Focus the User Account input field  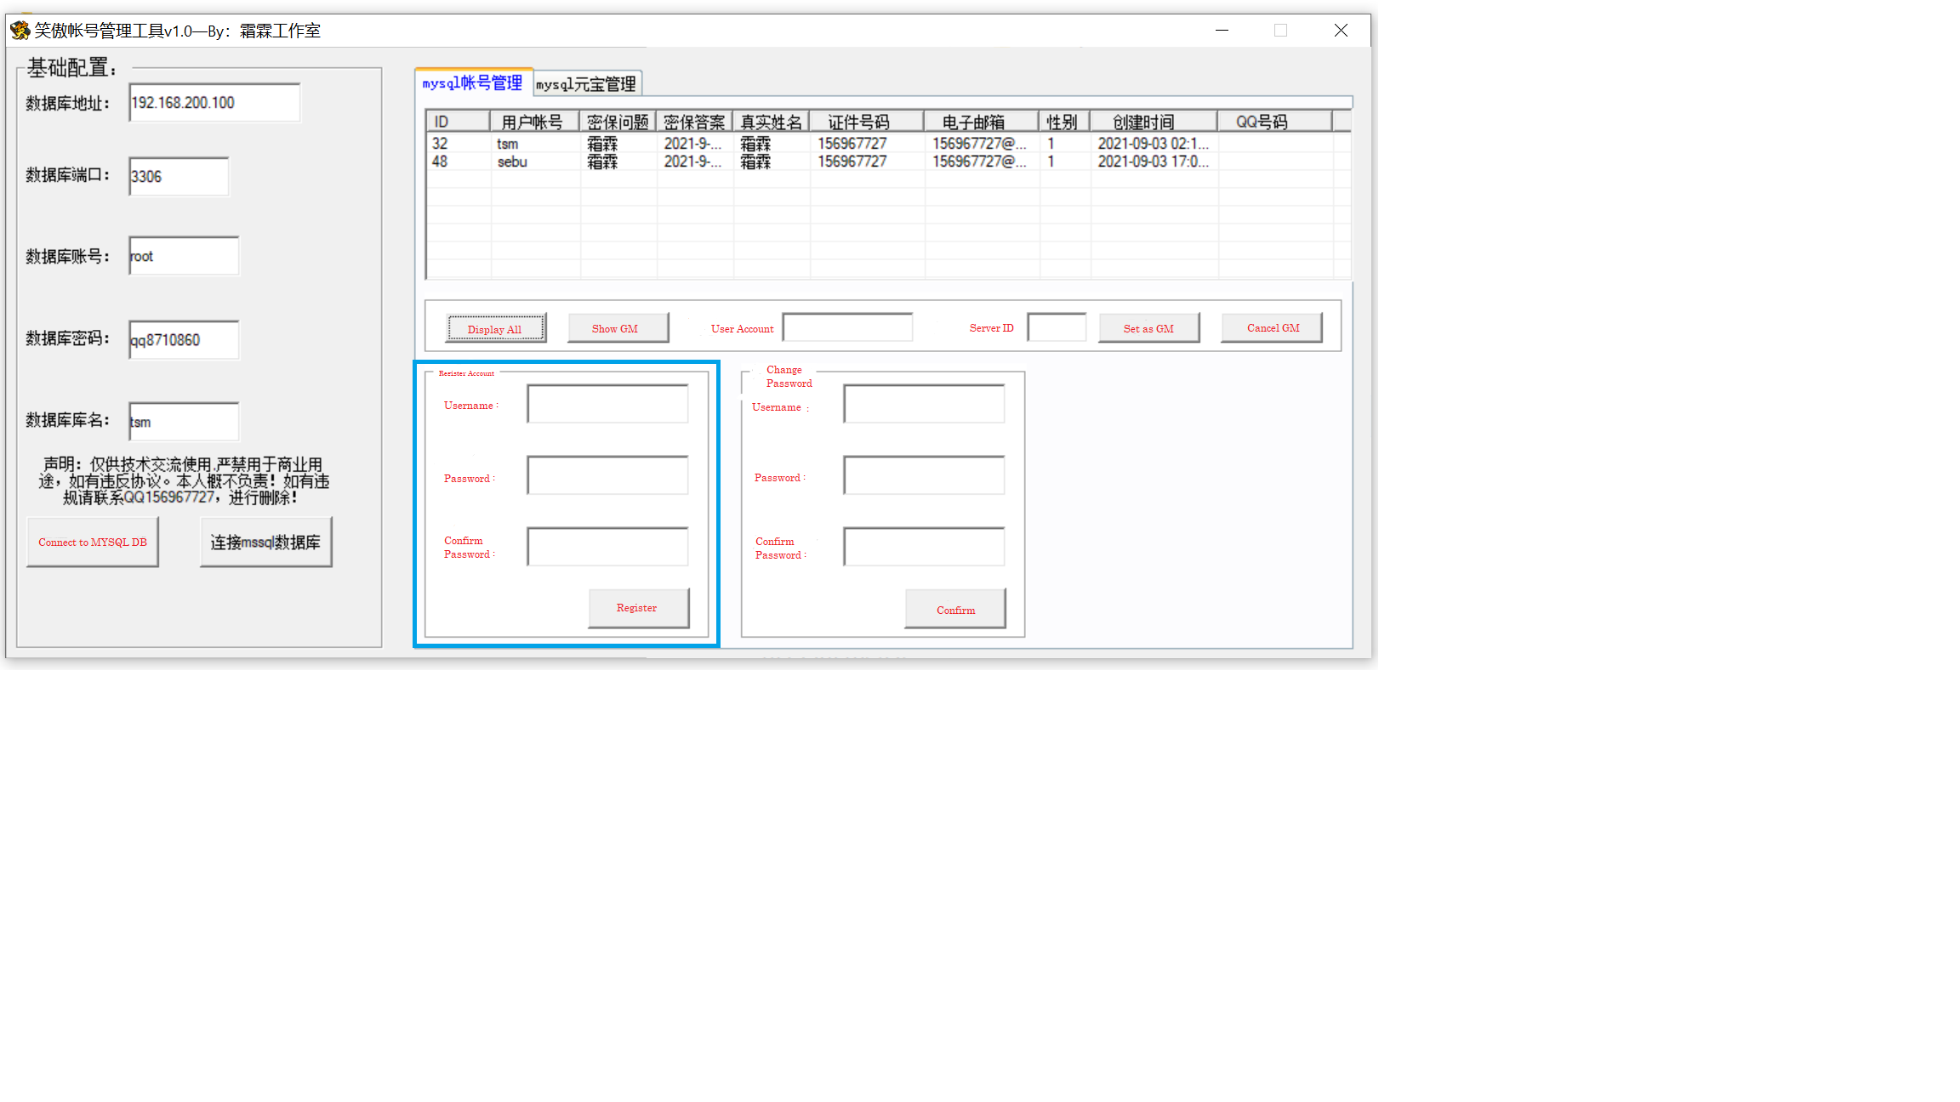click(x=847, y=328)
